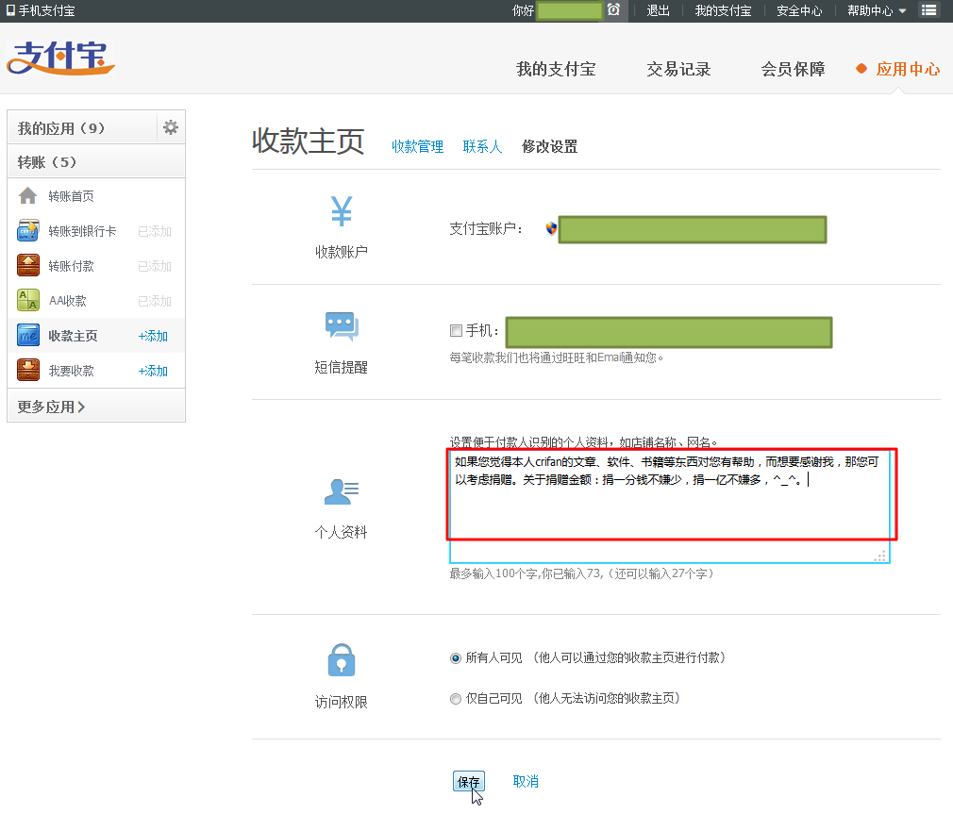Screen dimensions: 953x814
Task: Open 应用中心 navigation tab
Action: (x=908, y=69)
